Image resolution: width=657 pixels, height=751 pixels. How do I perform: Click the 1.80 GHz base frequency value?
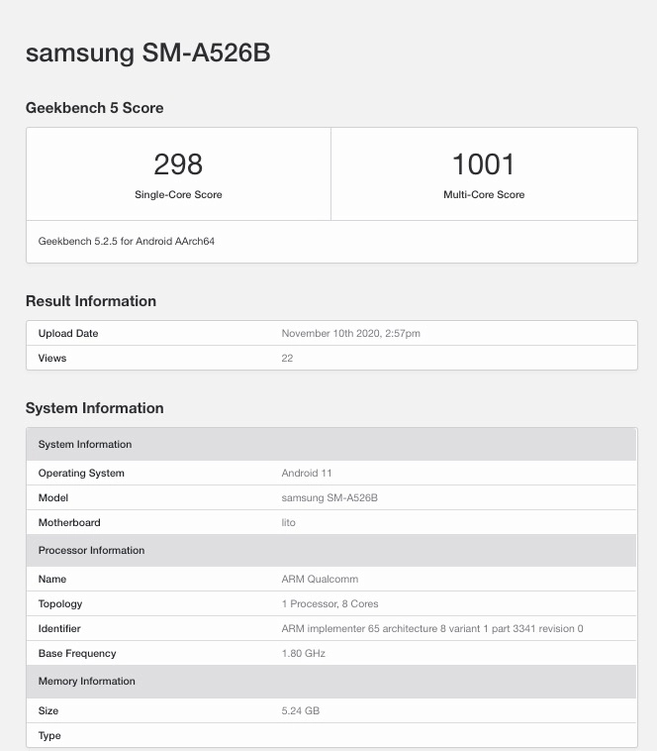[304, 654]
